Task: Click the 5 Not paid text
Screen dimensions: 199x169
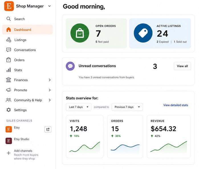Action: (102, 42)
